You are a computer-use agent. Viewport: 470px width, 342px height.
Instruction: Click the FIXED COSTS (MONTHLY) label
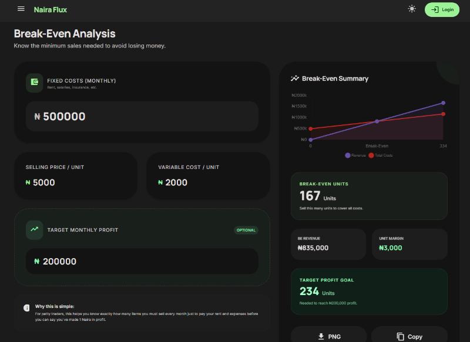[x=82, y=80]
